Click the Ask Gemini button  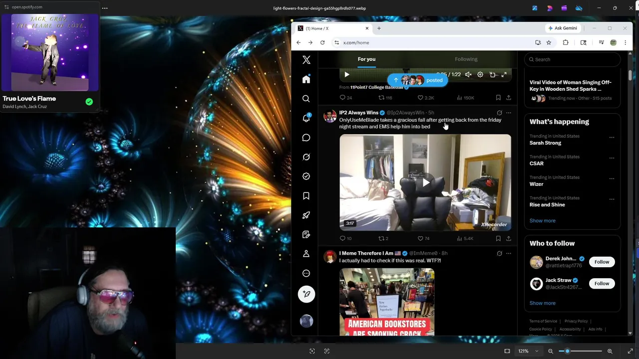(x=562, y=28)
